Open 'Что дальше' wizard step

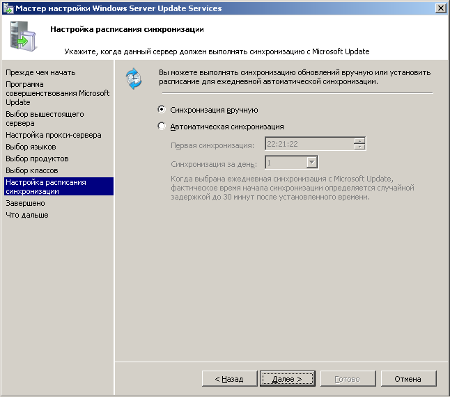pos(27,215)
